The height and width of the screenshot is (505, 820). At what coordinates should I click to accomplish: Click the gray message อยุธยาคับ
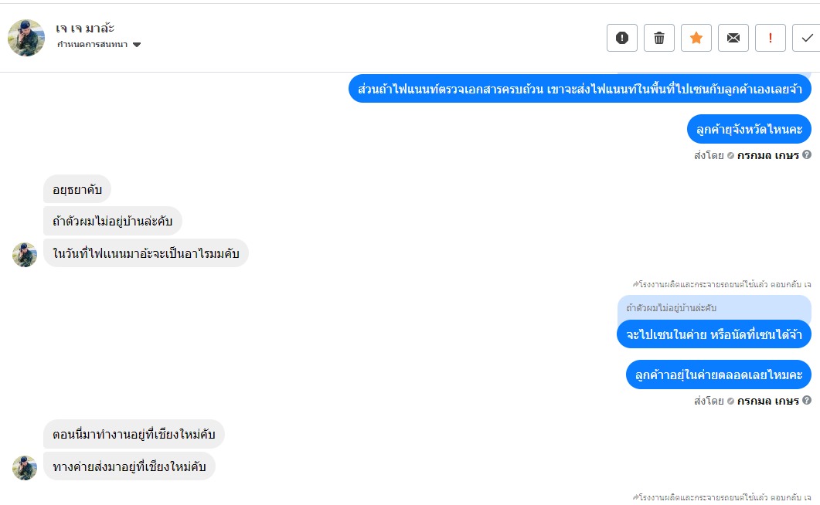tap(77, 189)
